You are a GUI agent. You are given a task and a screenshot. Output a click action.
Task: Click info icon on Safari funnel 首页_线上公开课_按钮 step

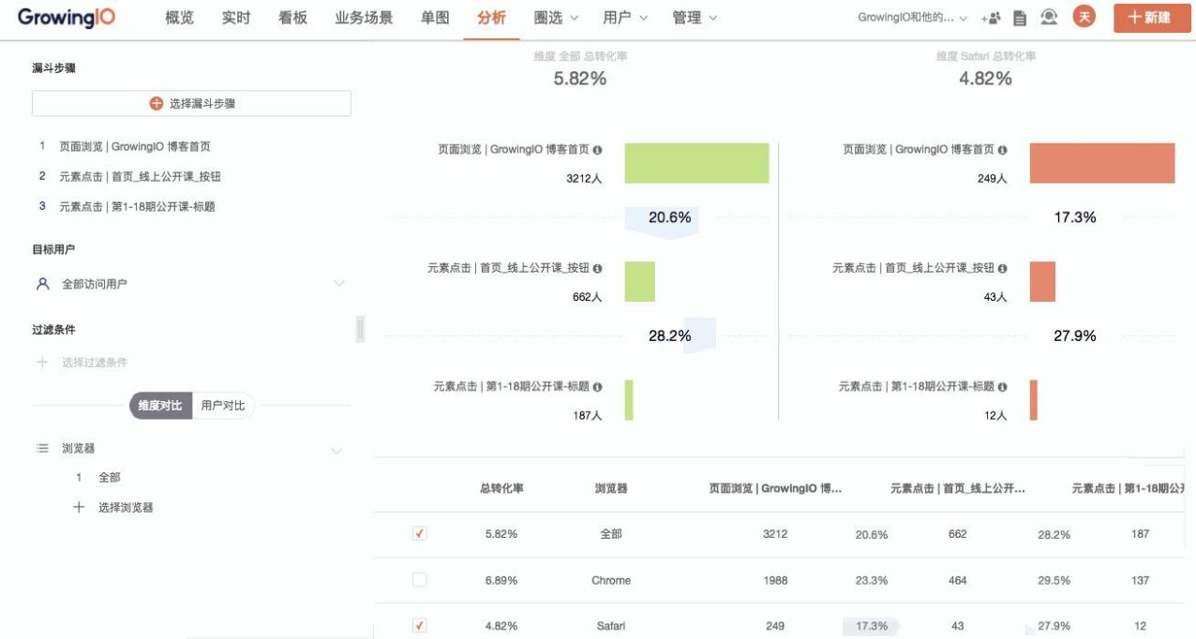[1003, 269]
